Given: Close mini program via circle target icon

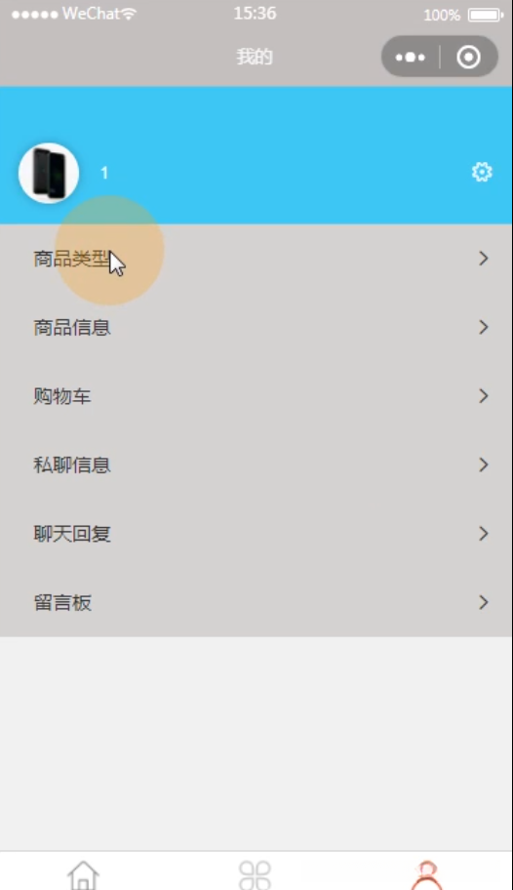Looking at the screenshot, I should tap(469, 57).
